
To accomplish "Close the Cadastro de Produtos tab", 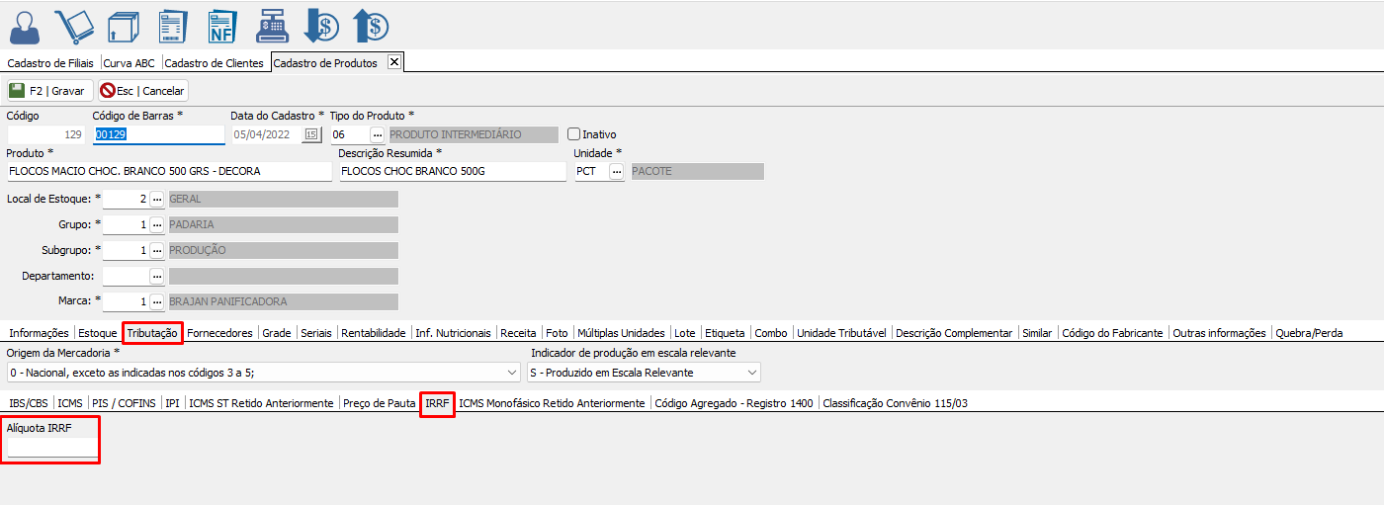I will [393, 62].
